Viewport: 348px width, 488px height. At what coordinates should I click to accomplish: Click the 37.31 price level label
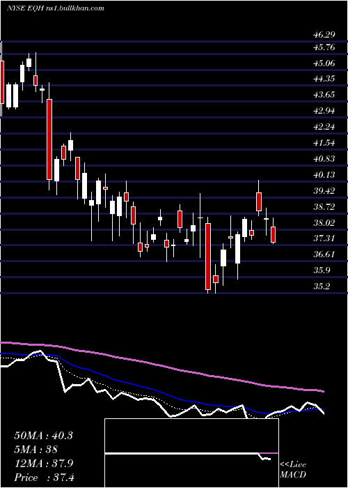324,238
